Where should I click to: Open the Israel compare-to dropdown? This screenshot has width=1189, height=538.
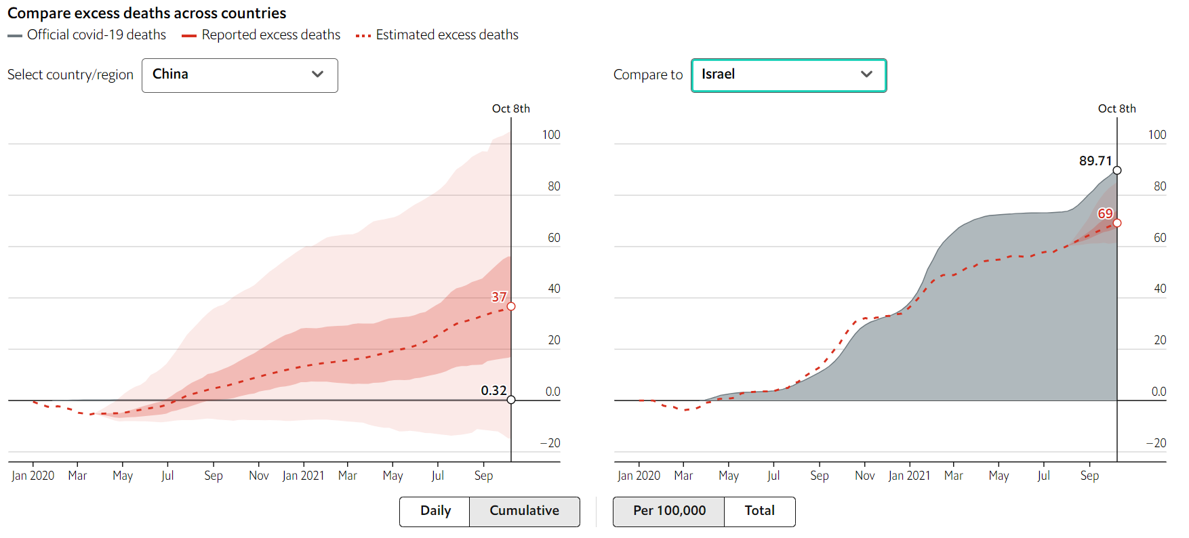pyautogui.click(x=788, y=75)
